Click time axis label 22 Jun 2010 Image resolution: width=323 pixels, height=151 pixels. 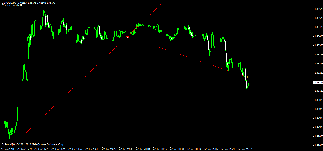[7, 149]
